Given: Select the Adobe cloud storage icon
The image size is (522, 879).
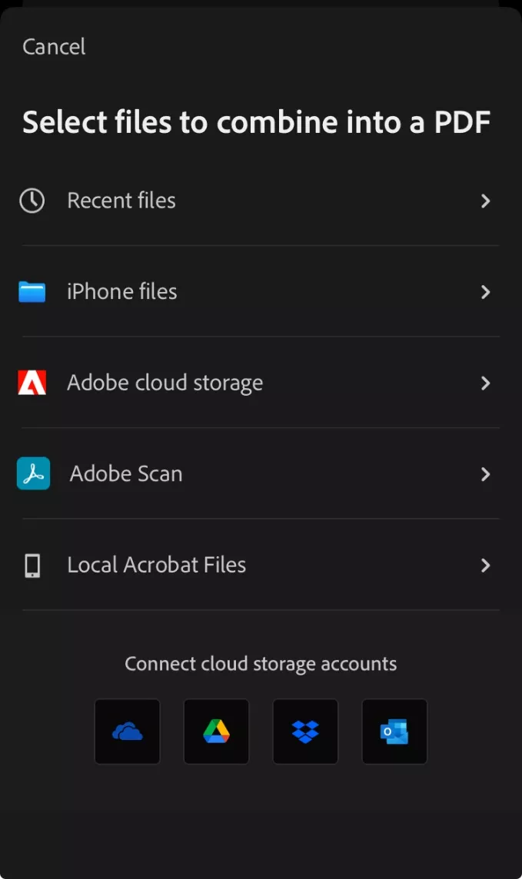Looking at the screenshot, I should [32, 383].
